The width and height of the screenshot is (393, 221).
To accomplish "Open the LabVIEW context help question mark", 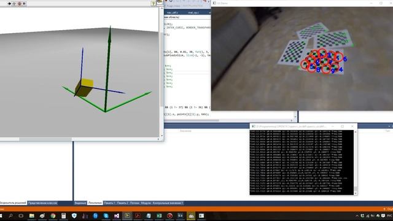I will pos(153,4).
